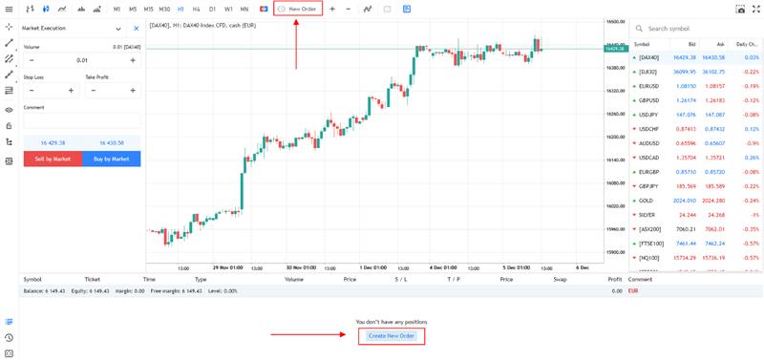Image resolution: width=764 pixels, height=361 pixels.
Task: Enter fullscreen mode
Action: click(x=756, y=9)
